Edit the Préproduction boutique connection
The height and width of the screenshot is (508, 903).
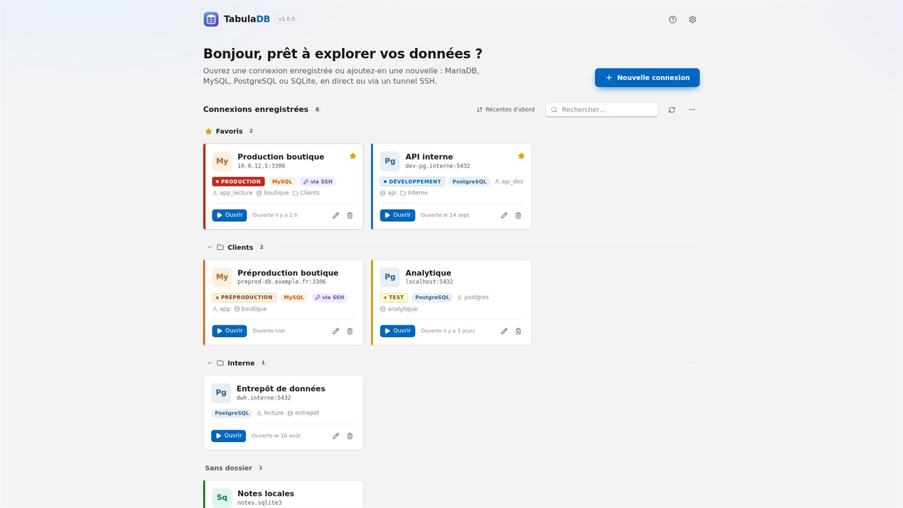point(336,331)
